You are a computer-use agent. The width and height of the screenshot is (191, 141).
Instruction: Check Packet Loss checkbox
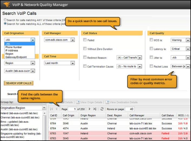(x=151, y=66)
